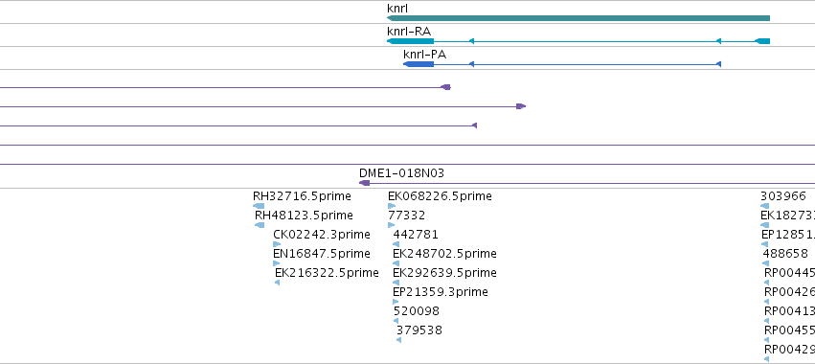
Task: Select the CK02242.3prime EST label
Action: tap(321, 235)
